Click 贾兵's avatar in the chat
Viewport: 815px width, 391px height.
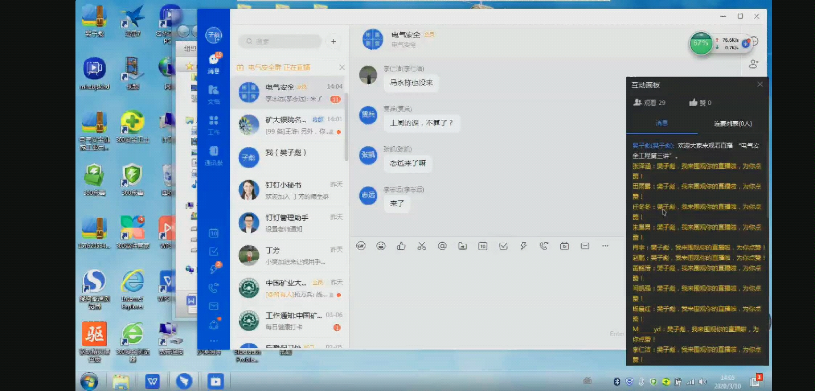(x=368, y=115)
